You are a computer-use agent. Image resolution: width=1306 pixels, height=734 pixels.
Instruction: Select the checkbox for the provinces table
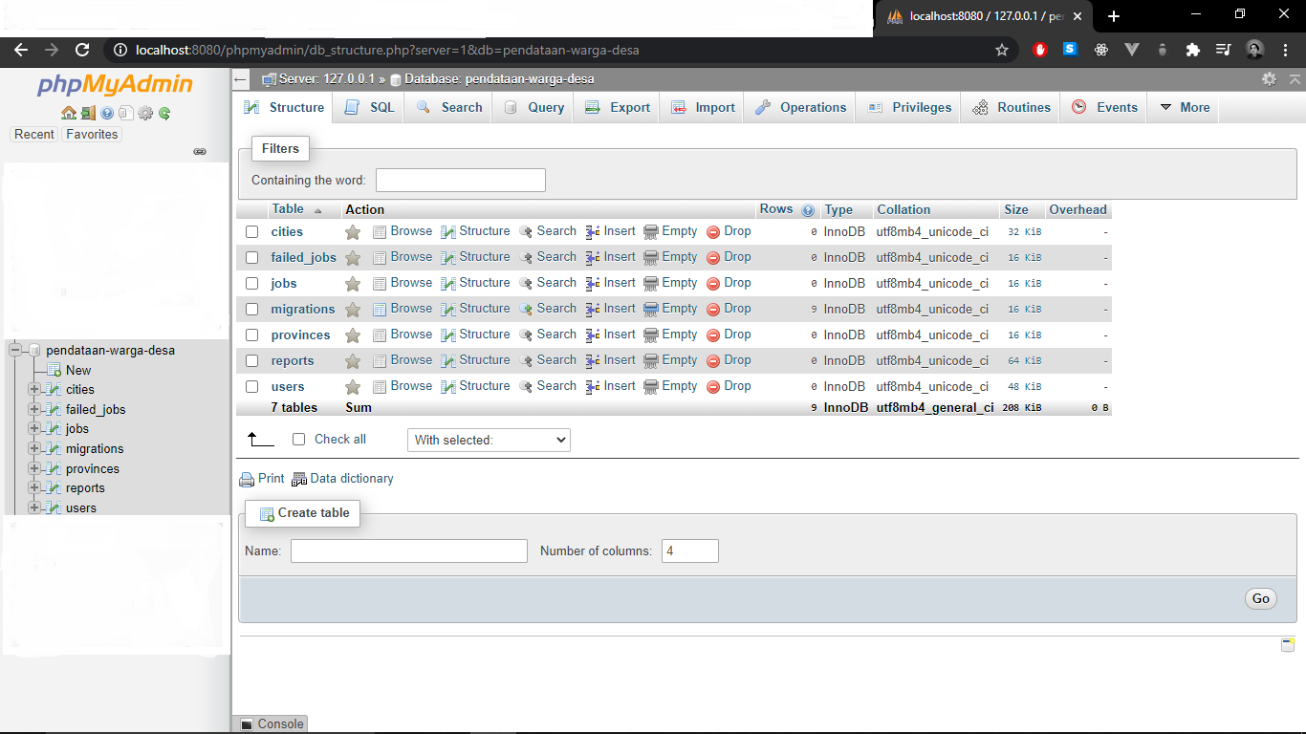click(x=252, y=335)
